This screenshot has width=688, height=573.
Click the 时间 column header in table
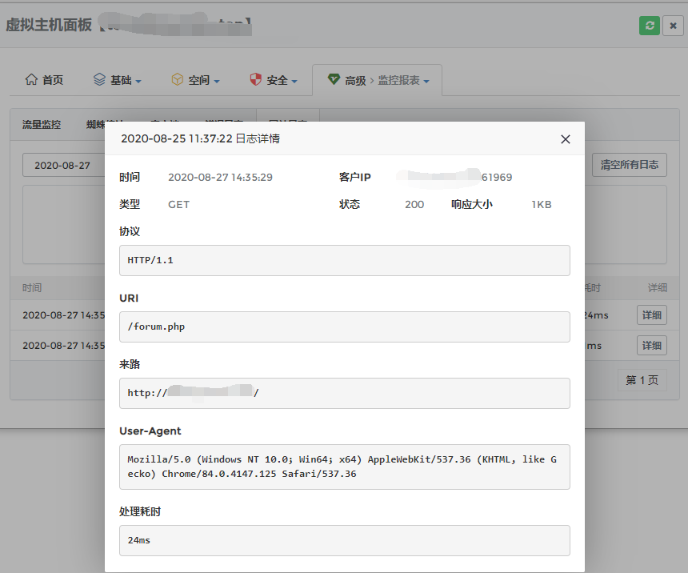pyautogui.click(x=32, y=287)
